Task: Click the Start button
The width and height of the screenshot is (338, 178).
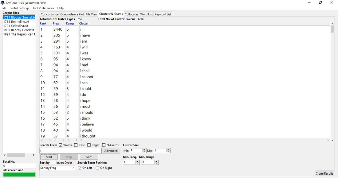Action: coord(49,157)
